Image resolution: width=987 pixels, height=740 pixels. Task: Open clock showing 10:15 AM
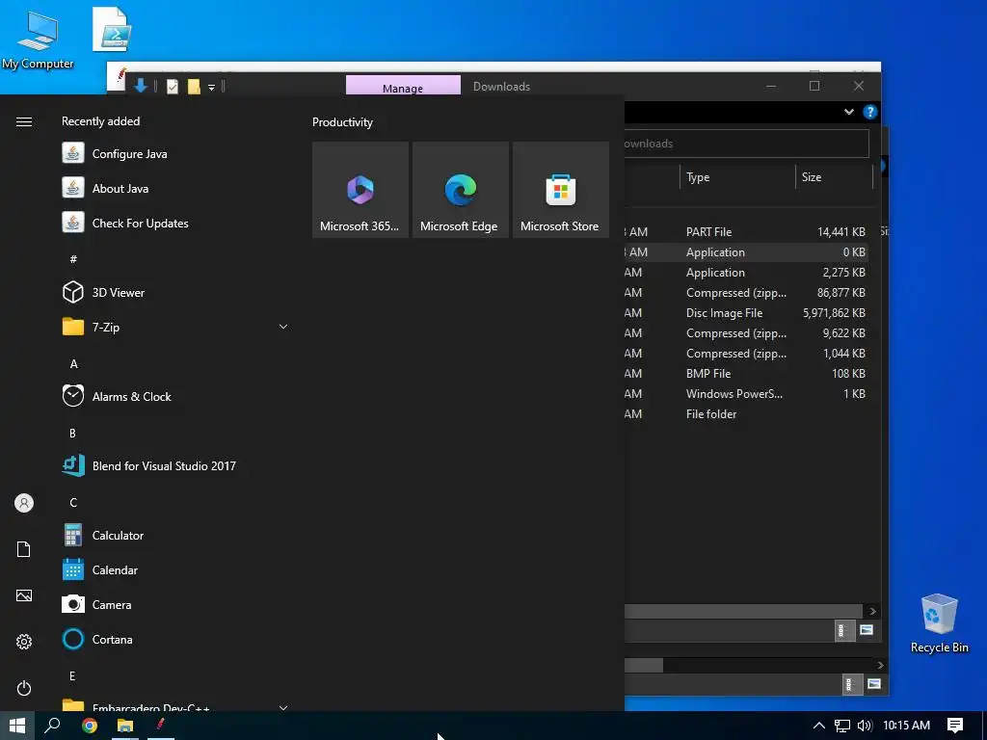pos(906,726)
